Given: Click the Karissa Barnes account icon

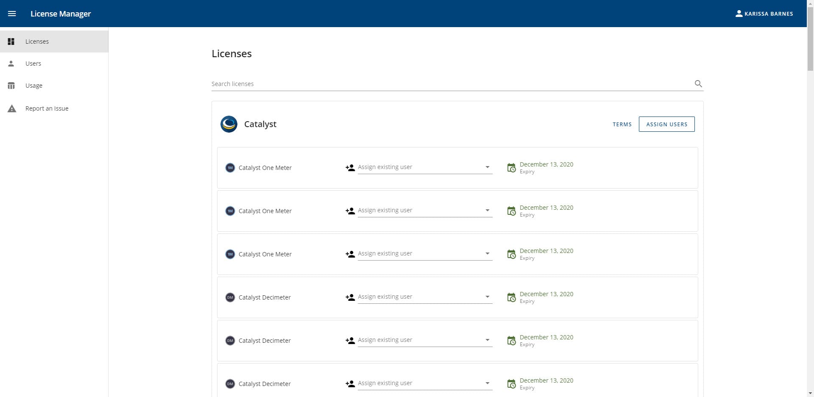Looking at the screenshot, I should (x=739, y=14).
